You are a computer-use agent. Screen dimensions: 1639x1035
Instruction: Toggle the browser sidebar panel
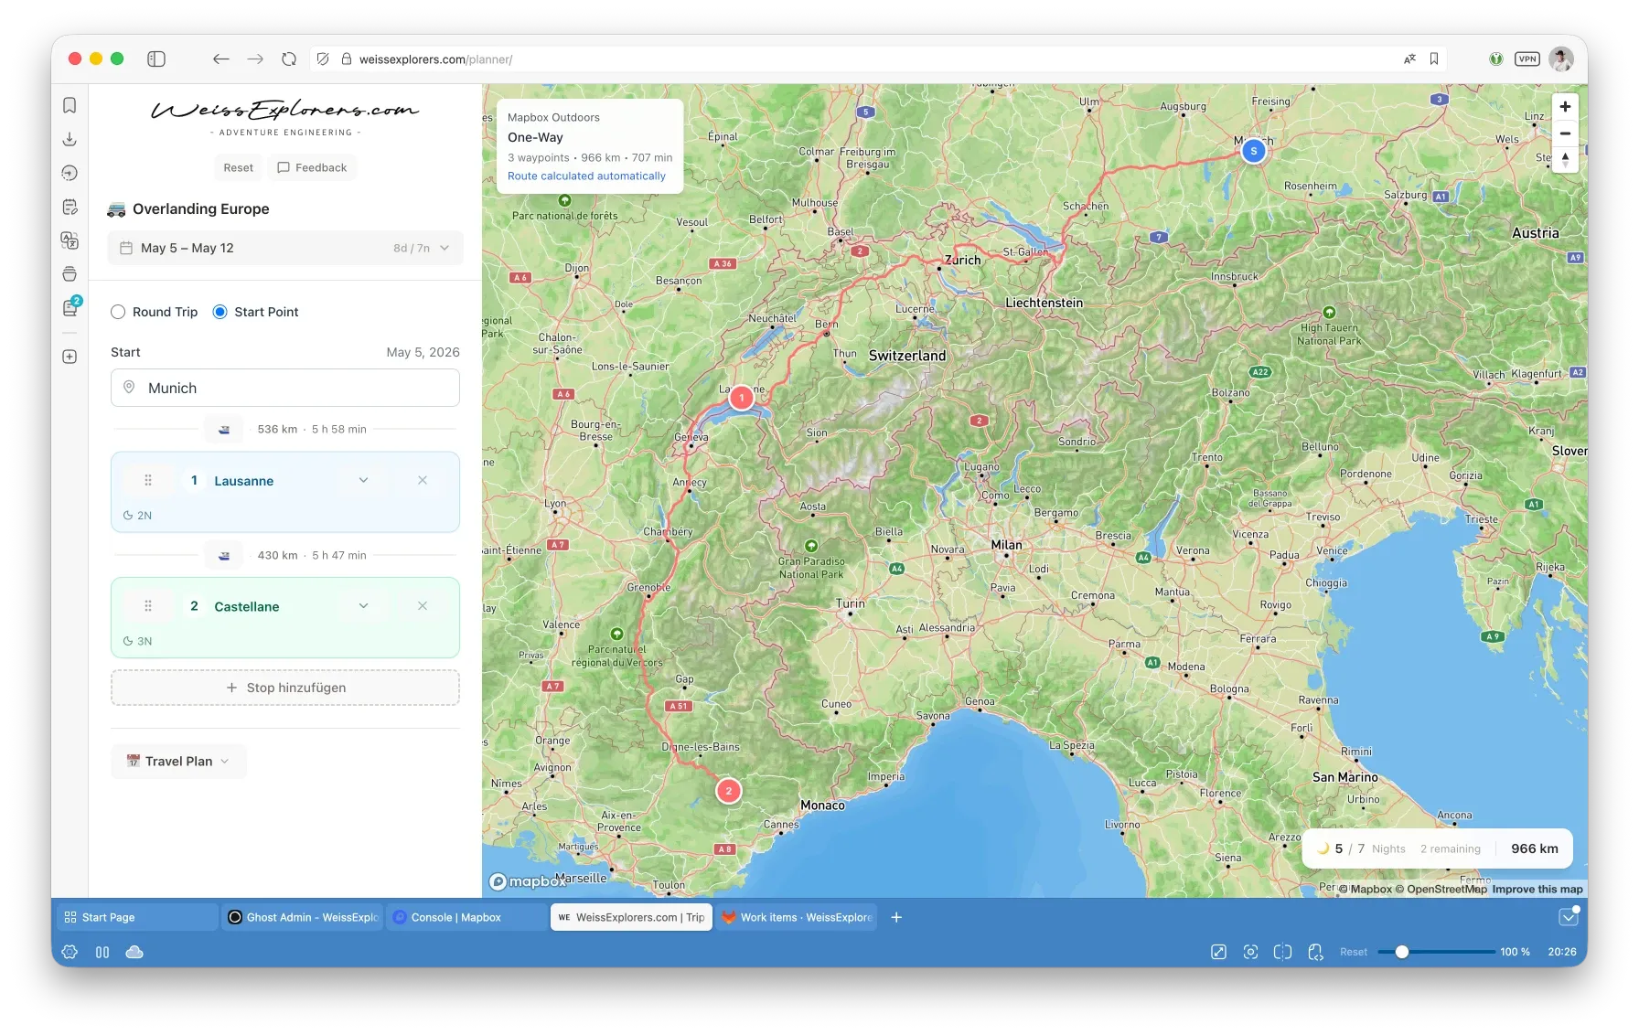tap(156, 59)
